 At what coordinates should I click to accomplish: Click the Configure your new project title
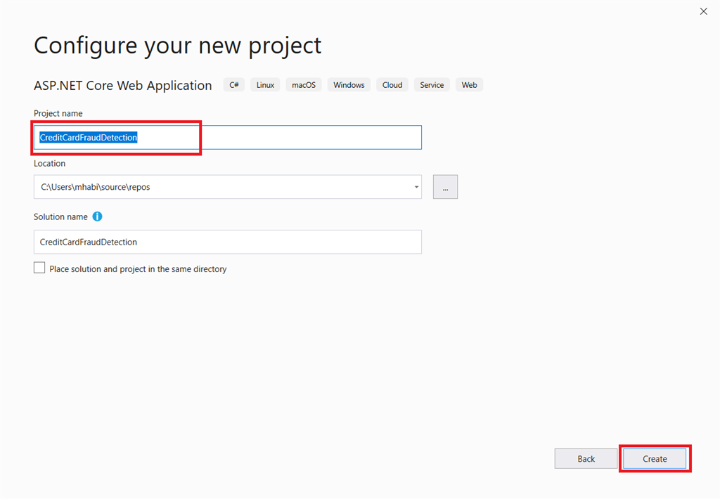click(177, 45)
